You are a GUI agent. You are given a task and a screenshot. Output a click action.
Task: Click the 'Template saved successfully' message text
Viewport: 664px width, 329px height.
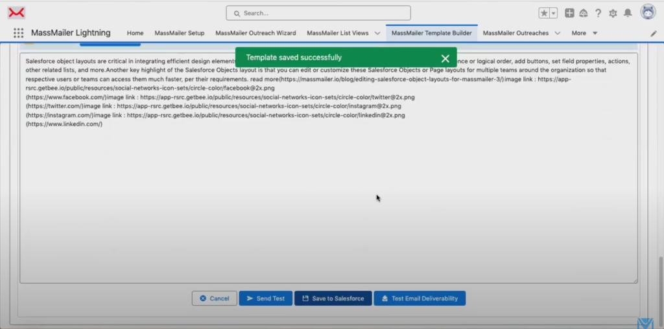(x=294, y=58)
